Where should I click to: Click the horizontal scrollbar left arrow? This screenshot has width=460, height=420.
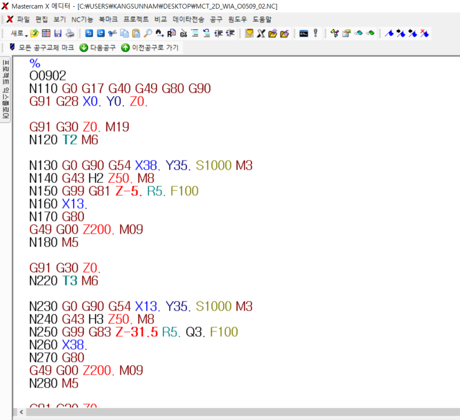click(22, 413)
